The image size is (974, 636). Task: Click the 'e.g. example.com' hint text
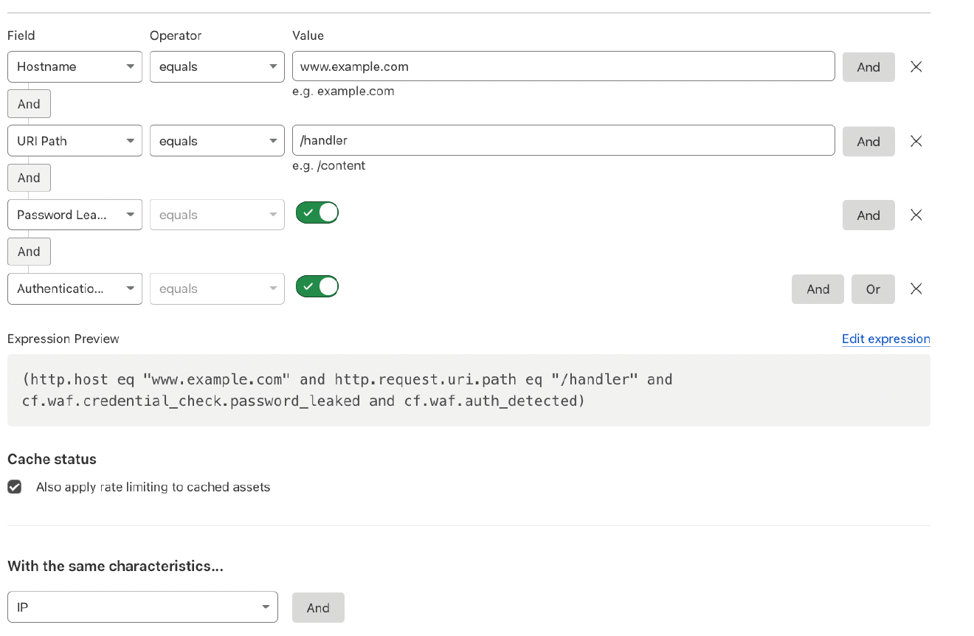[343, 91]
